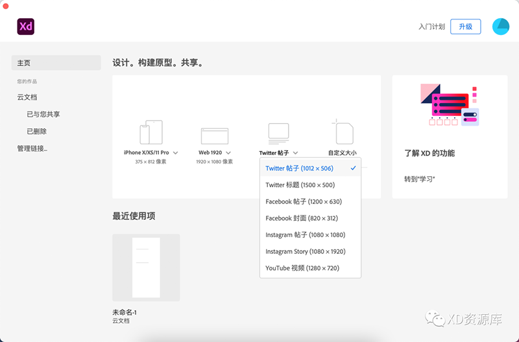The height and width of the screenshot is (342, 519).
Task: Choose Facebook 封面 (820 × 312) option
Action: [x=310, y=218]
